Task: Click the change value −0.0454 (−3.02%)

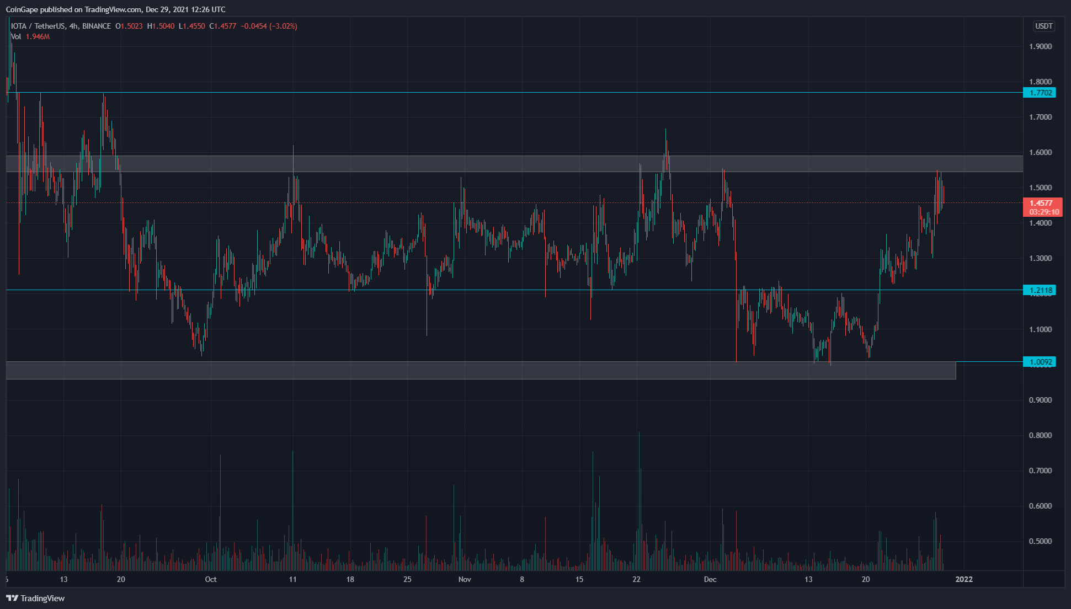Action: (x=269, y=26)
